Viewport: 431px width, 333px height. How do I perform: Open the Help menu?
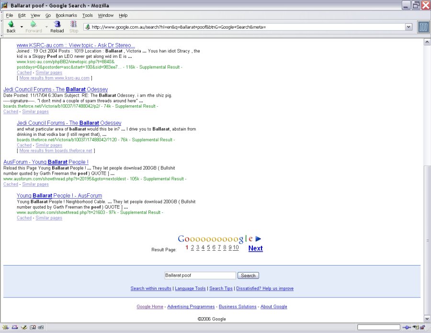click(x=123, y=15)
